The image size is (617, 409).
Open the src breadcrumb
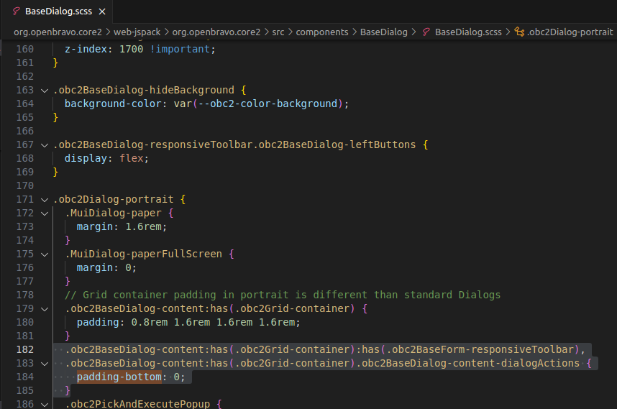pos(278,32)
